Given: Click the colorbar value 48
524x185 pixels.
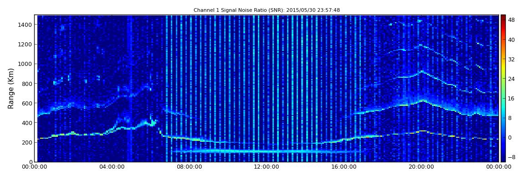Looking at the screenshot, I should pos(511,20).
